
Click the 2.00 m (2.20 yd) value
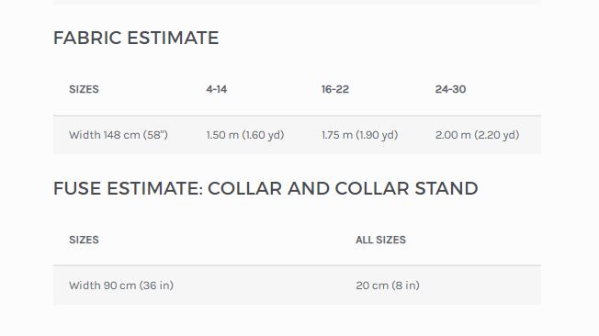click(x=477, y=135)
